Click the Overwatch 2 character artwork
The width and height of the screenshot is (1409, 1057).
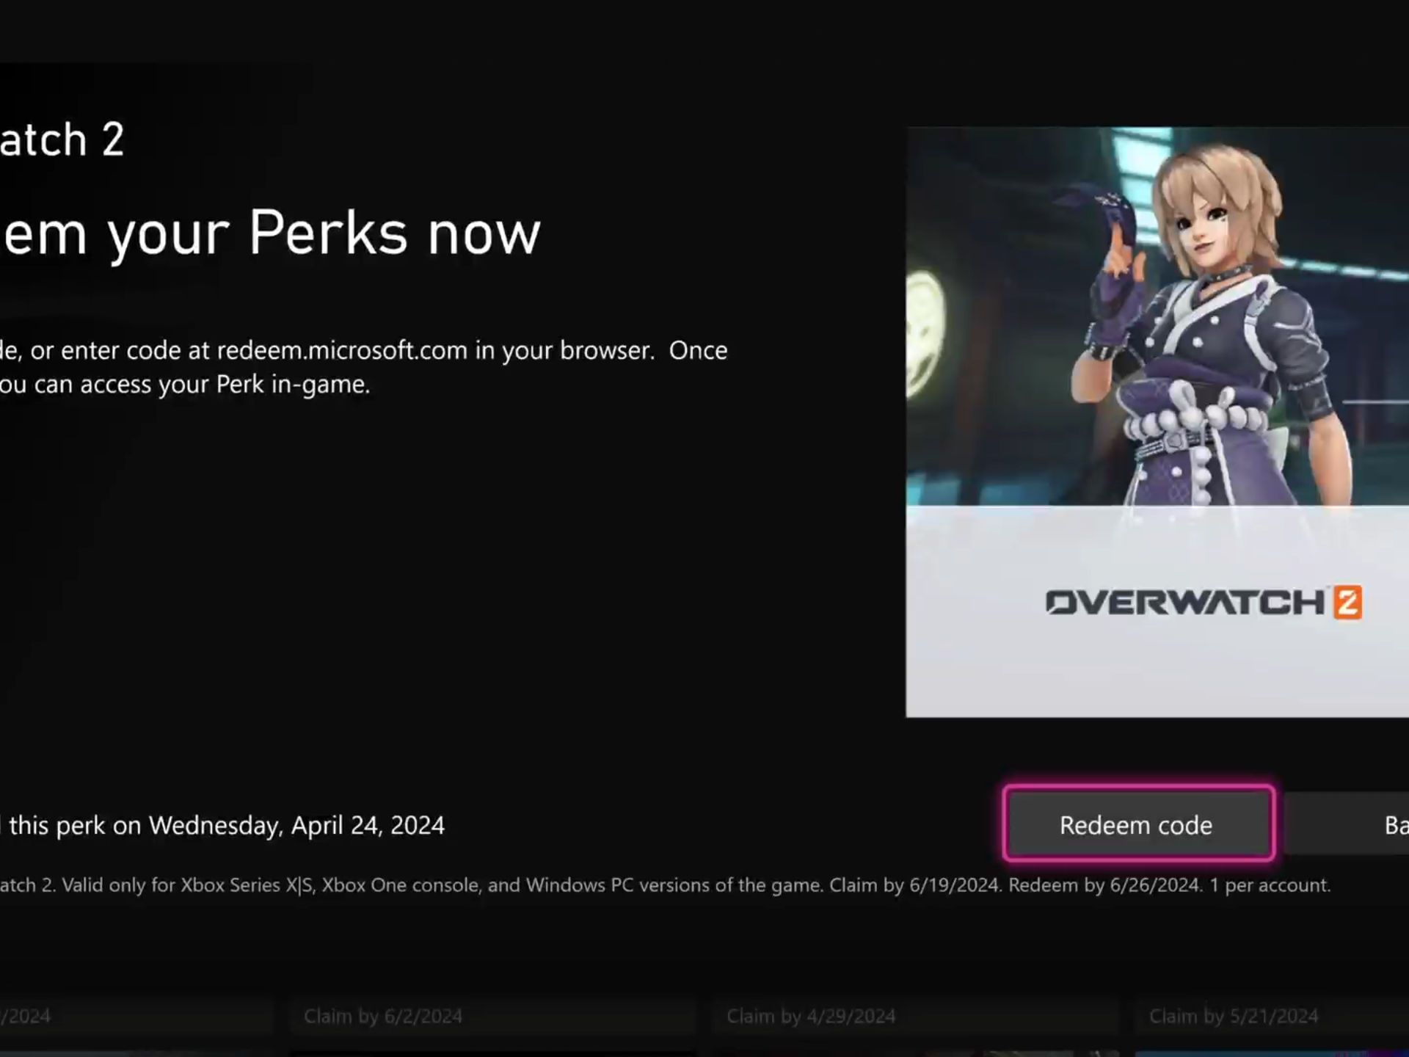1174,316
